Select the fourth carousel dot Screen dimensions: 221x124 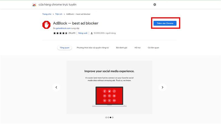pyautogui.click(x=113, y=117)
